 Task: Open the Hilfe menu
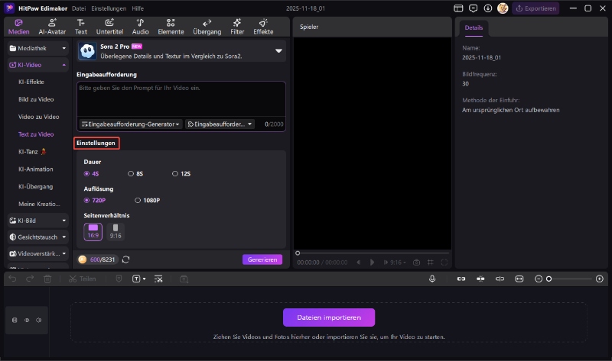pyautogui.click(x=138, y=8)
